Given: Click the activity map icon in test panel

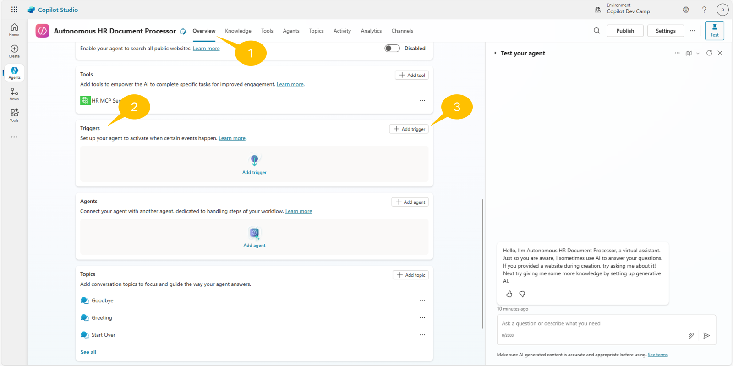Looking at the screenshot, I should tap(689, 53).
